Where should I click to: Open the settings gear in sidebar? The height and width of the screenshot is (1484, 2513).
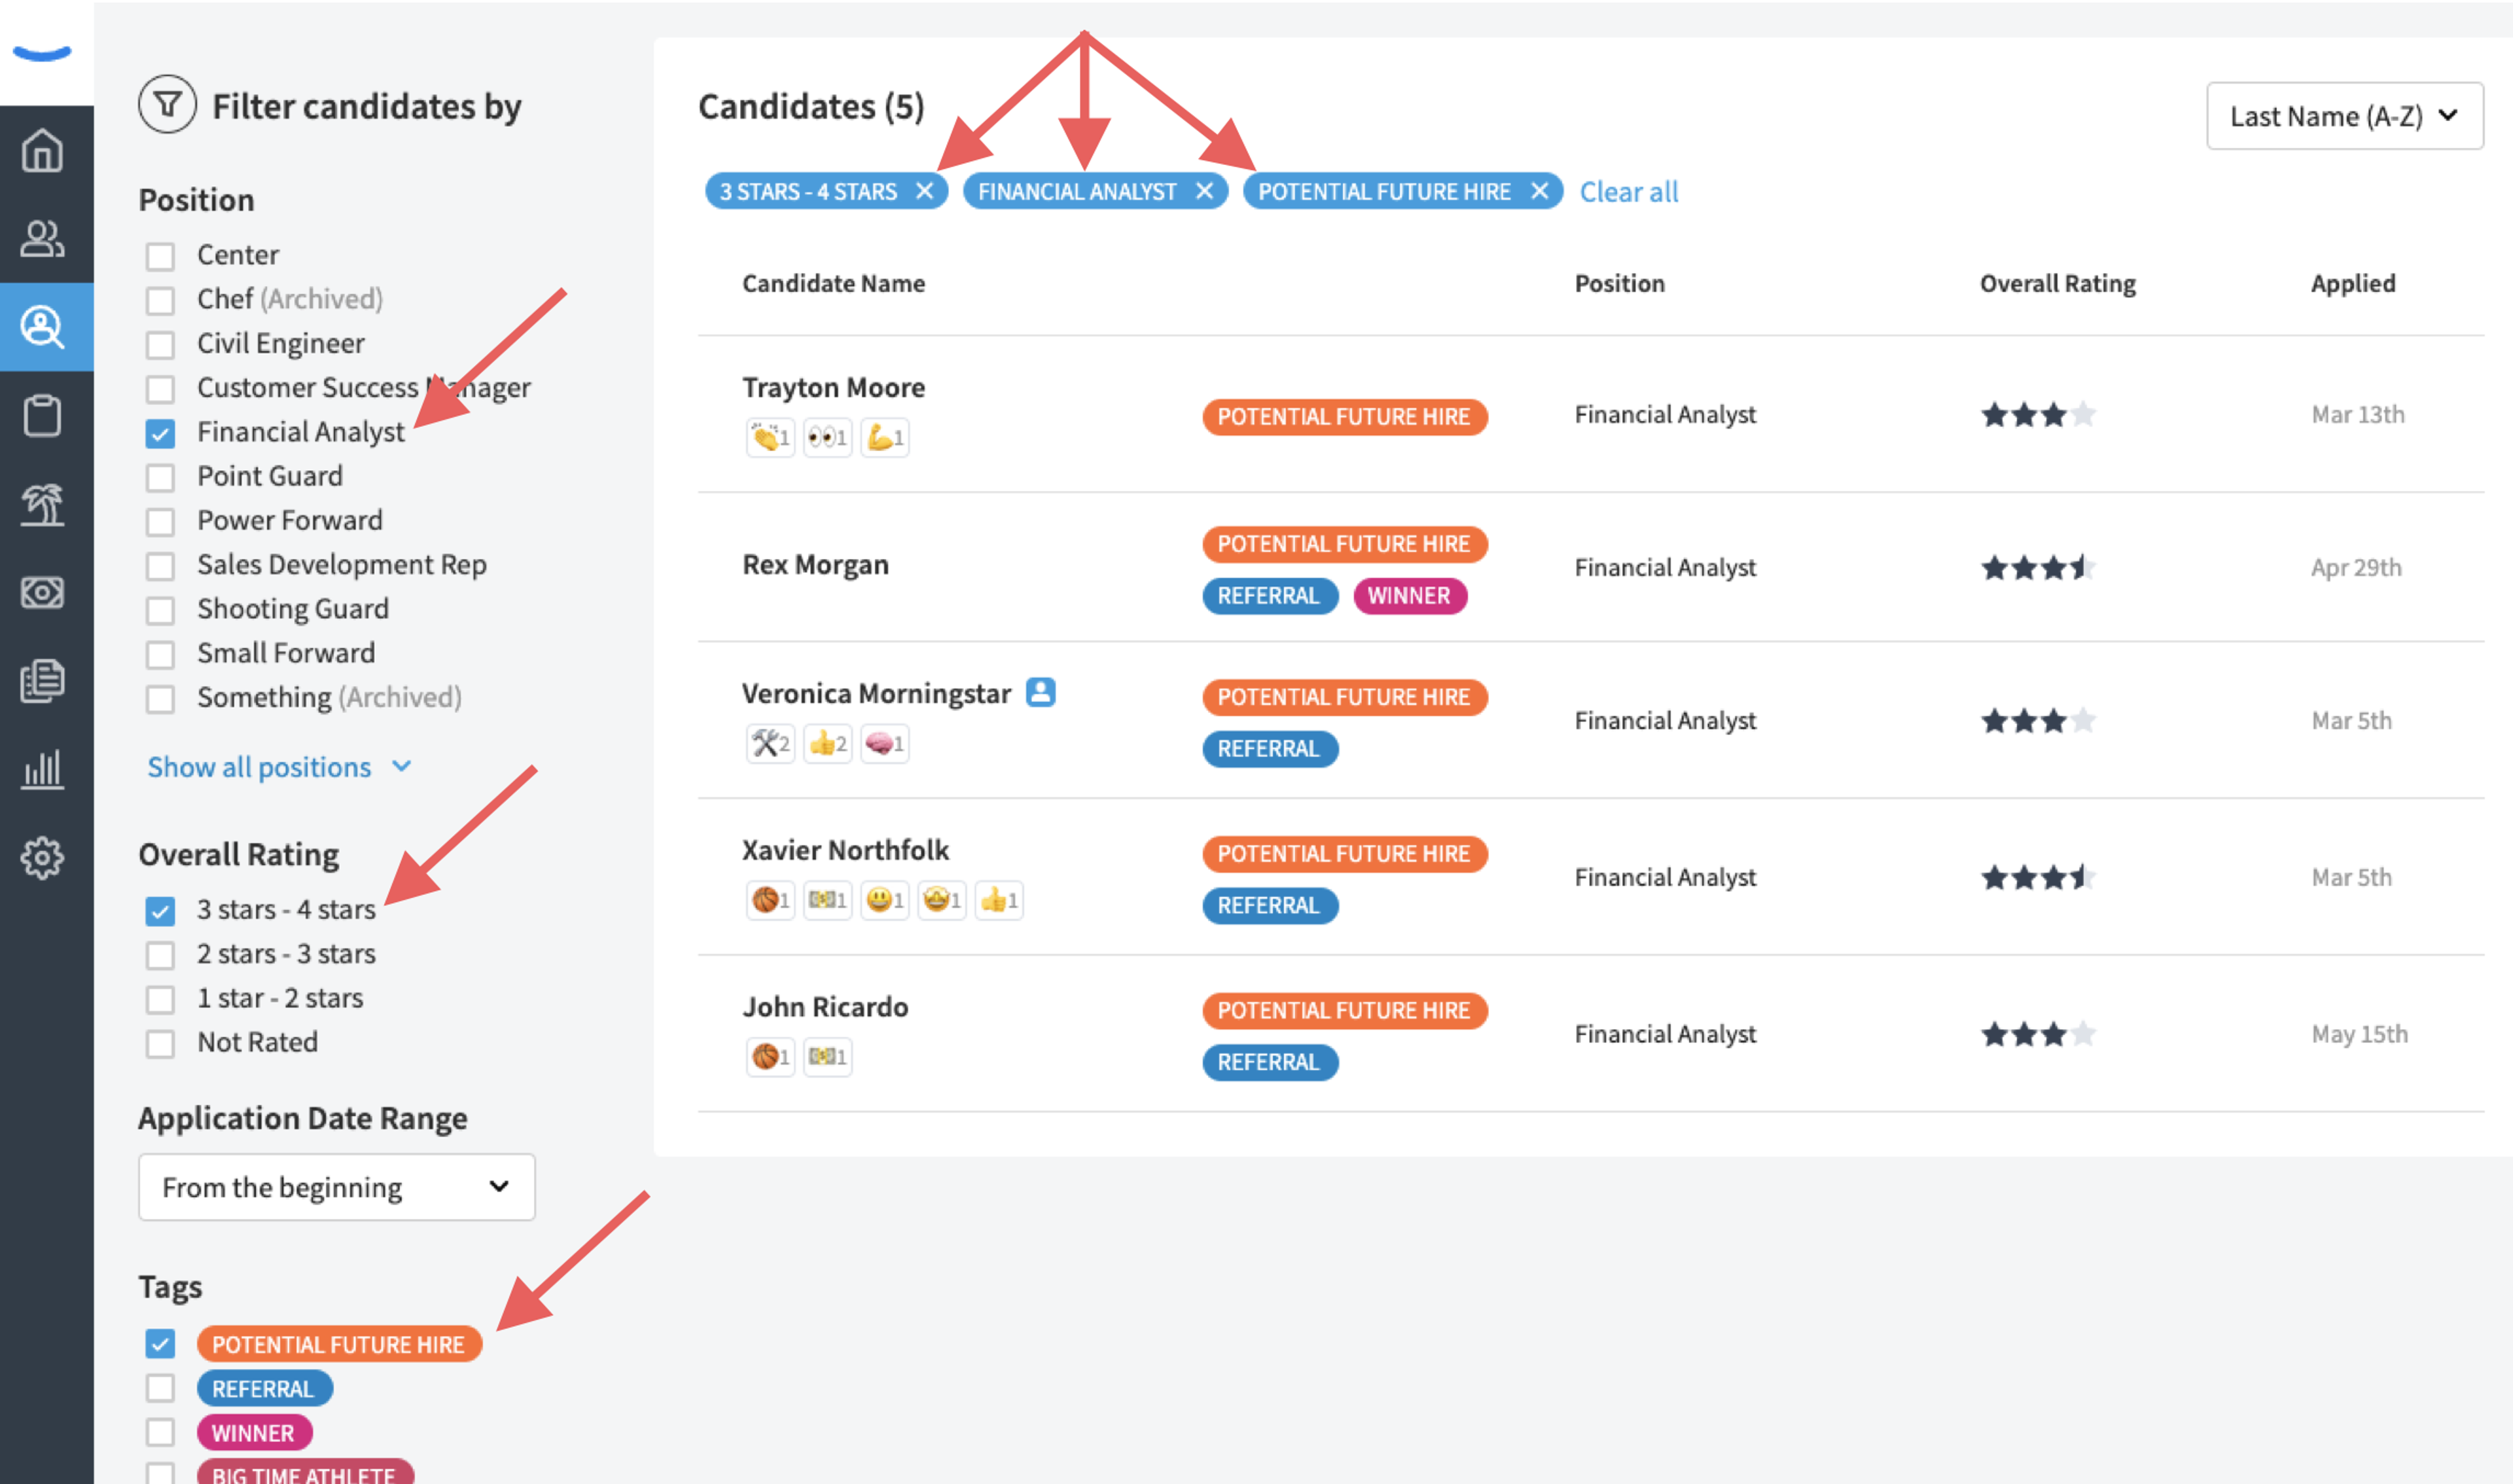(42, 857)
